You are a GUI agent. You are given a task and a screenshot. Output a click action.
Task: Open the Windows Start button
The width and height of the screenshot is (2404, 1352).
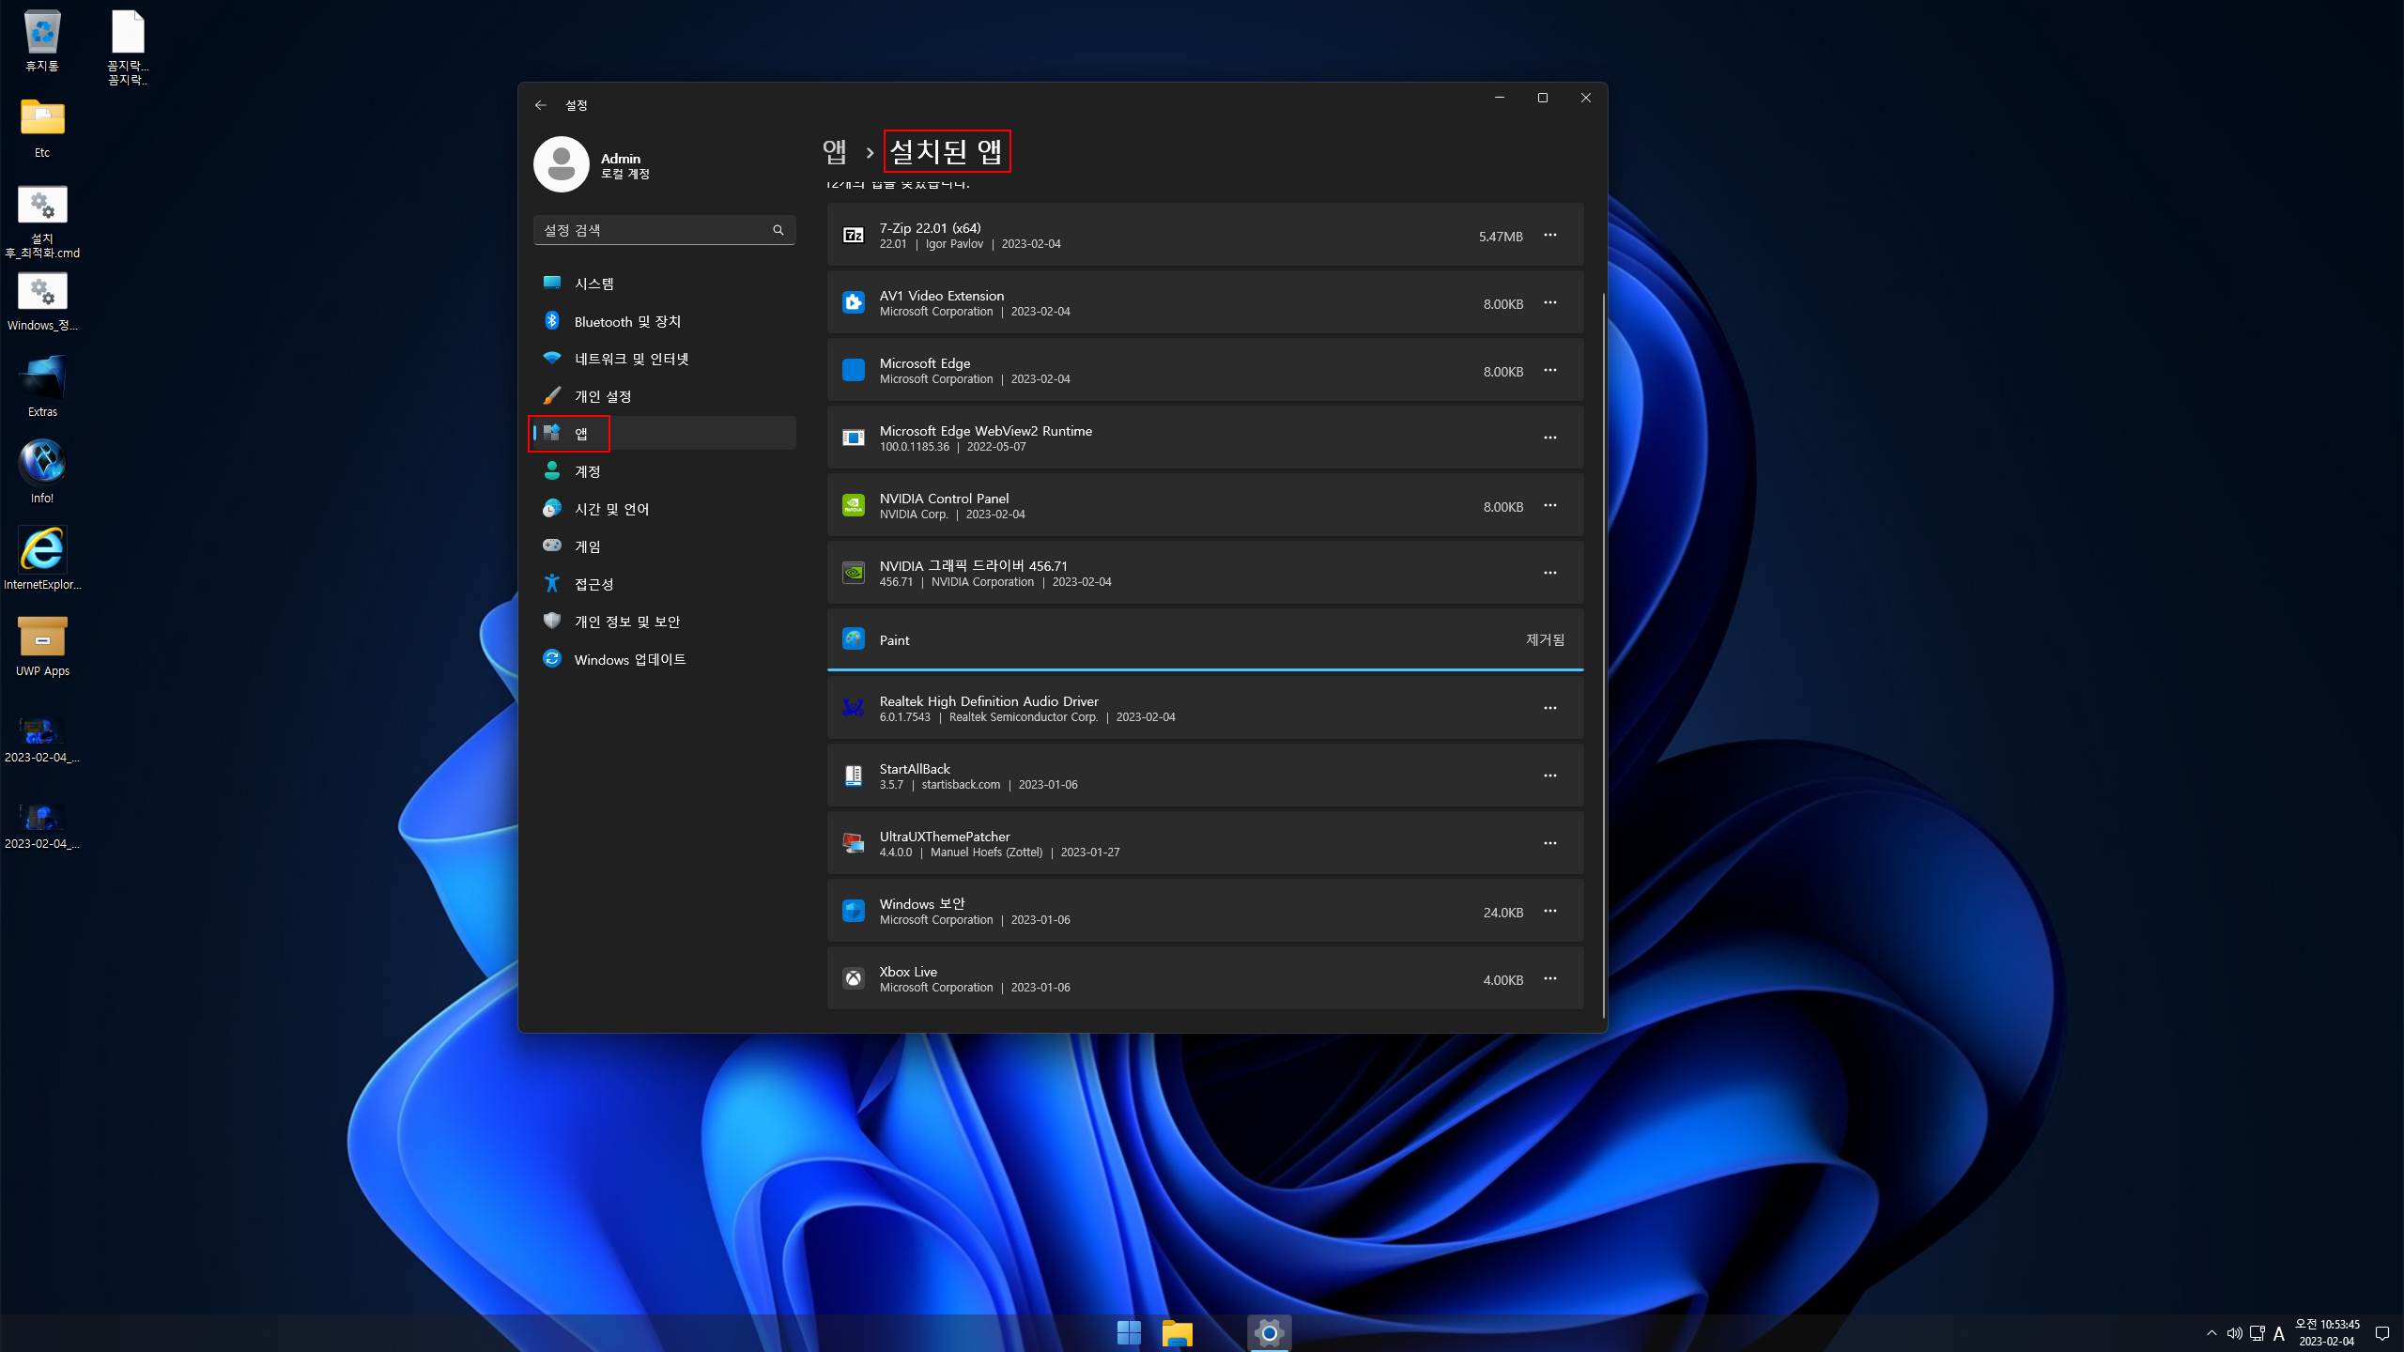click(1128, 1332)
